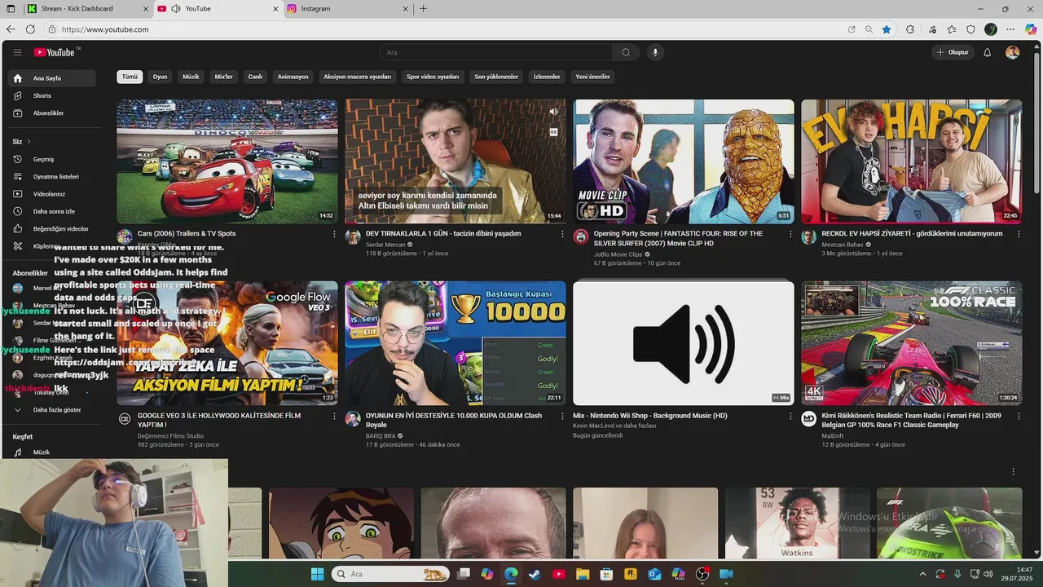1043x587 pixels.
Task: Select the Müzik filter chip
Action: click(x=191, y=77)
